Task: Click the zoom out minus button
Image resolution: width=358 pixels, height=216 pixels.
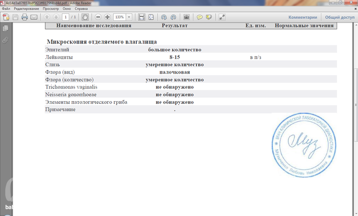Action: coord(97,17)
